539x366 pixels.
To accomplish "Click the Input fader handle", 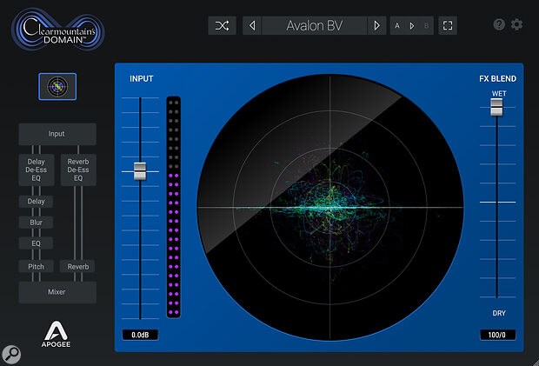I will coord(140,171).
